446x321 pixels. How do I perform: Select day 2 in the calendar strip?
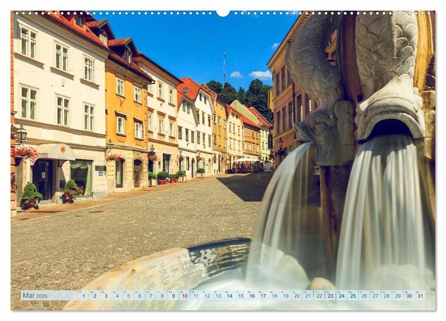click(x=95, y=295)
